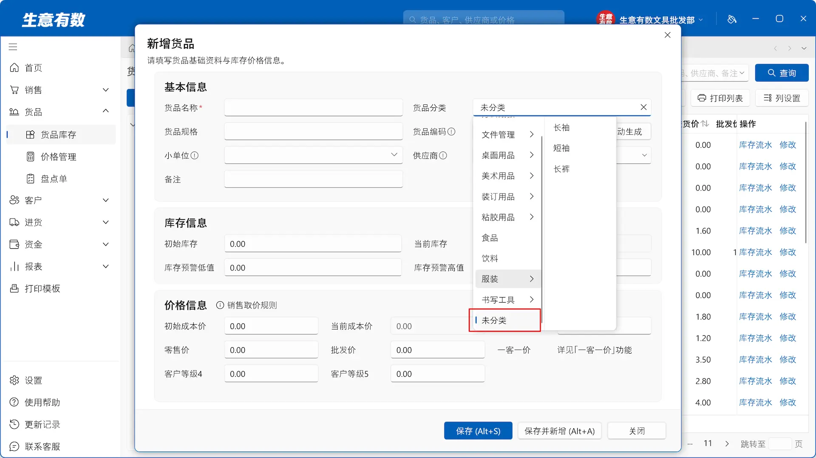Expand the 销售 sidebar section
Screen dimensions: 816x458
point(106,90)
